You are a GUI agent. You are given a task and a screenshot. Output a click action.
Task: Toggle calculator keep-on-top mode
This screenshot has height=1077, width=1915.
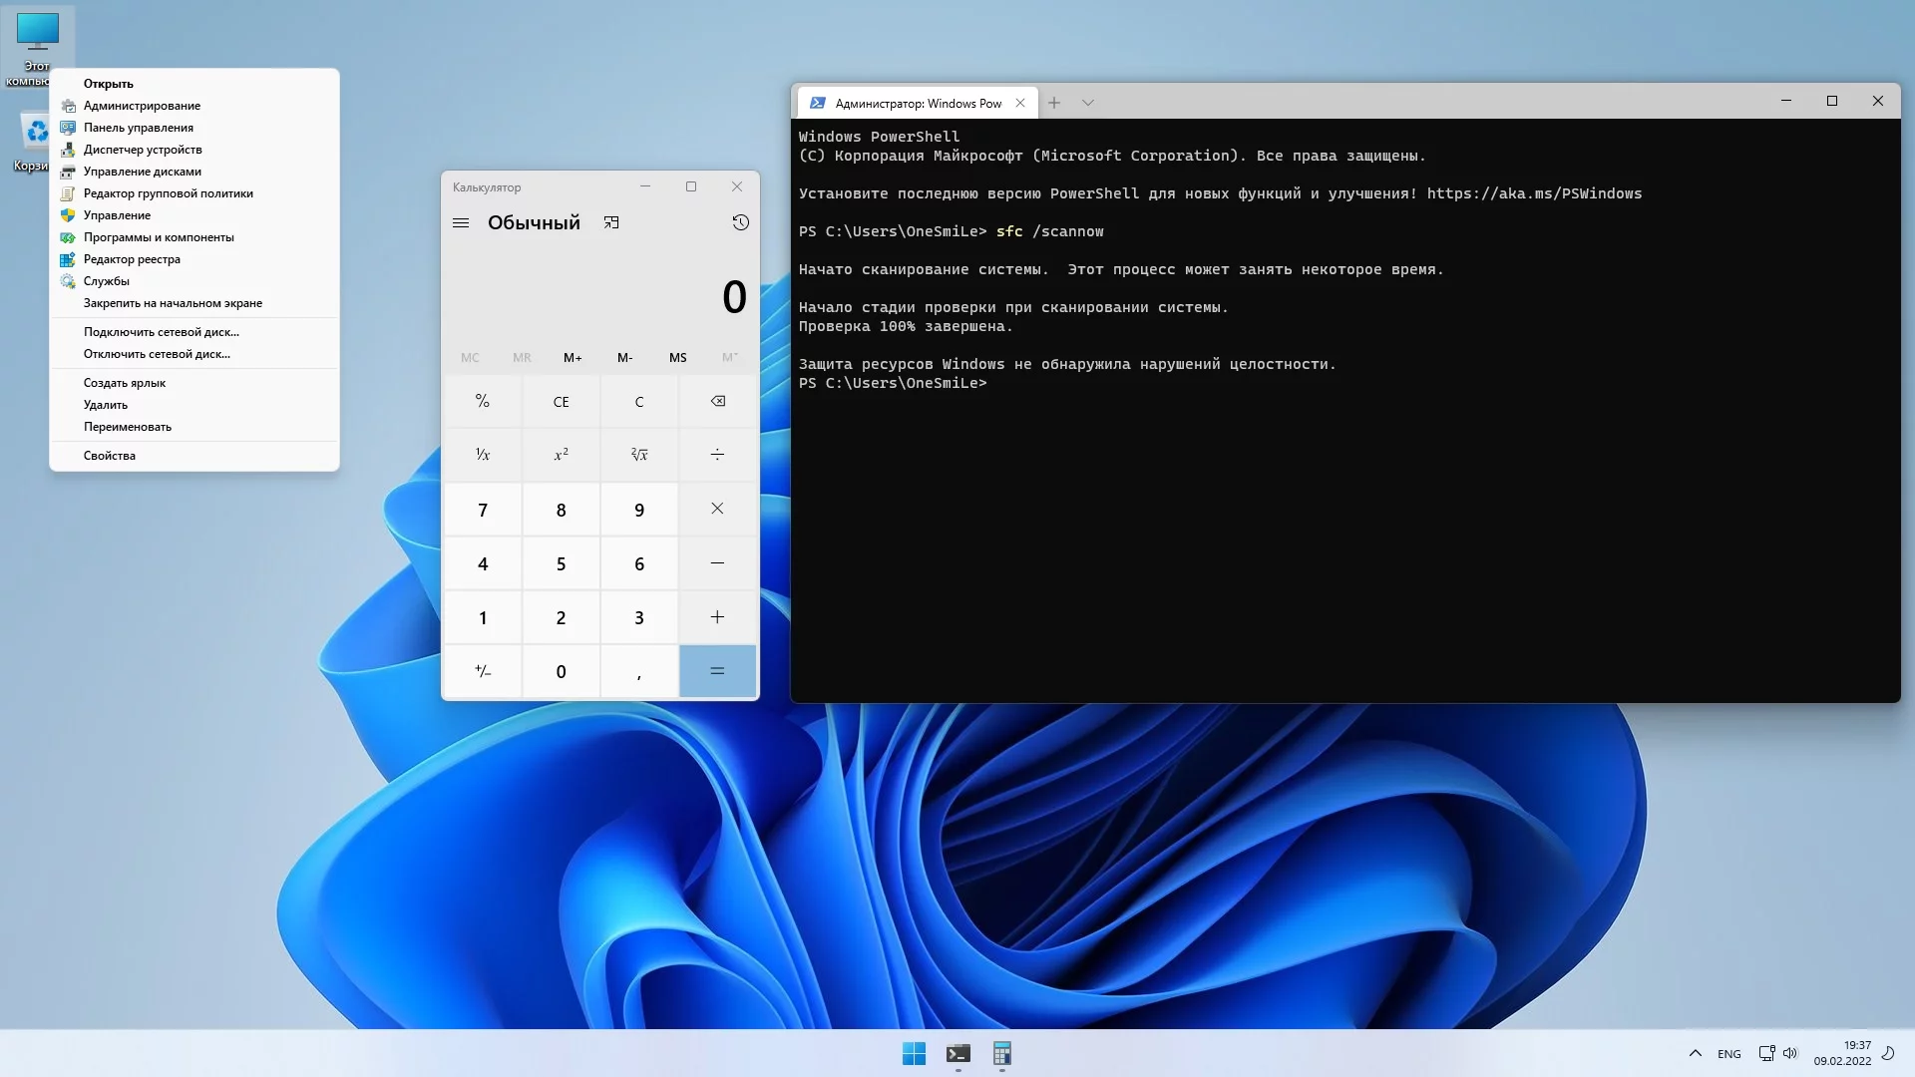coord(611,222)
